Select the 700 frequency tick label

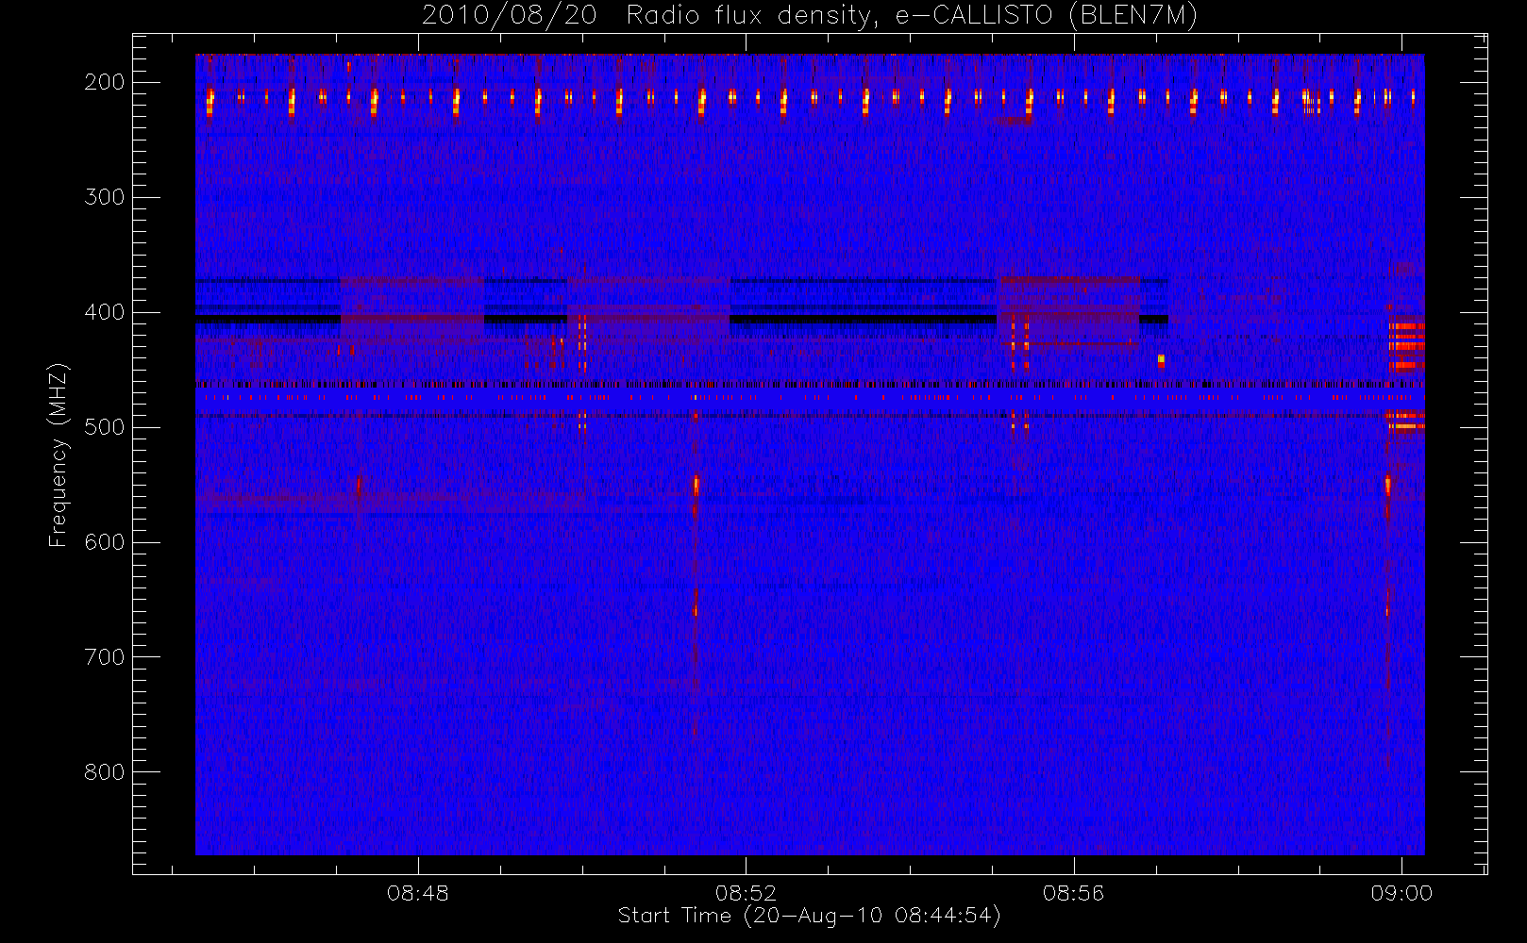click(x=105, y=657)
